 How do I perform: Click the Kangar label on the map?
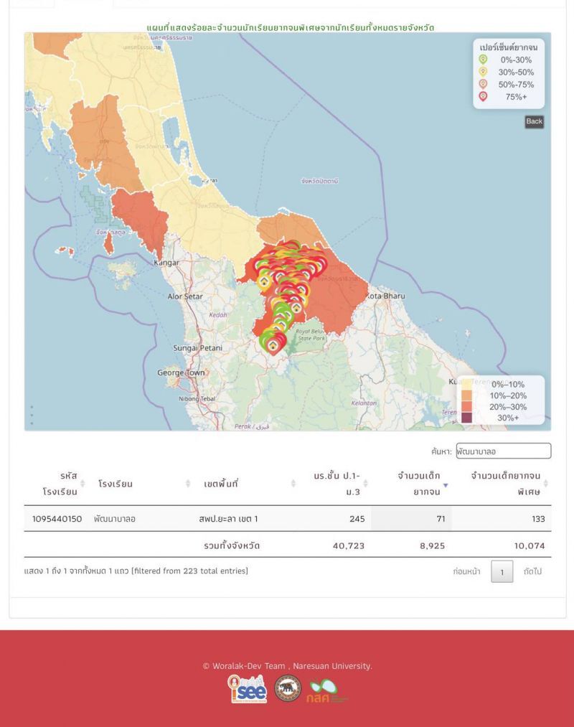click(x=166, y=263)
